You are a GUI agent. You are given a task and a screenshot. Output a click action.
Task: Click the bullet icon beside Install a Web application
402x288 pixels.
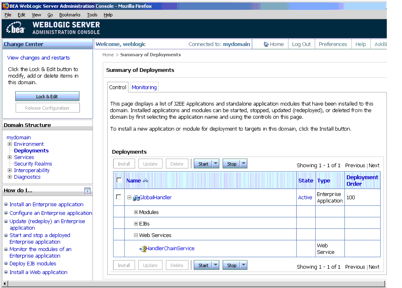click(6, 272)
